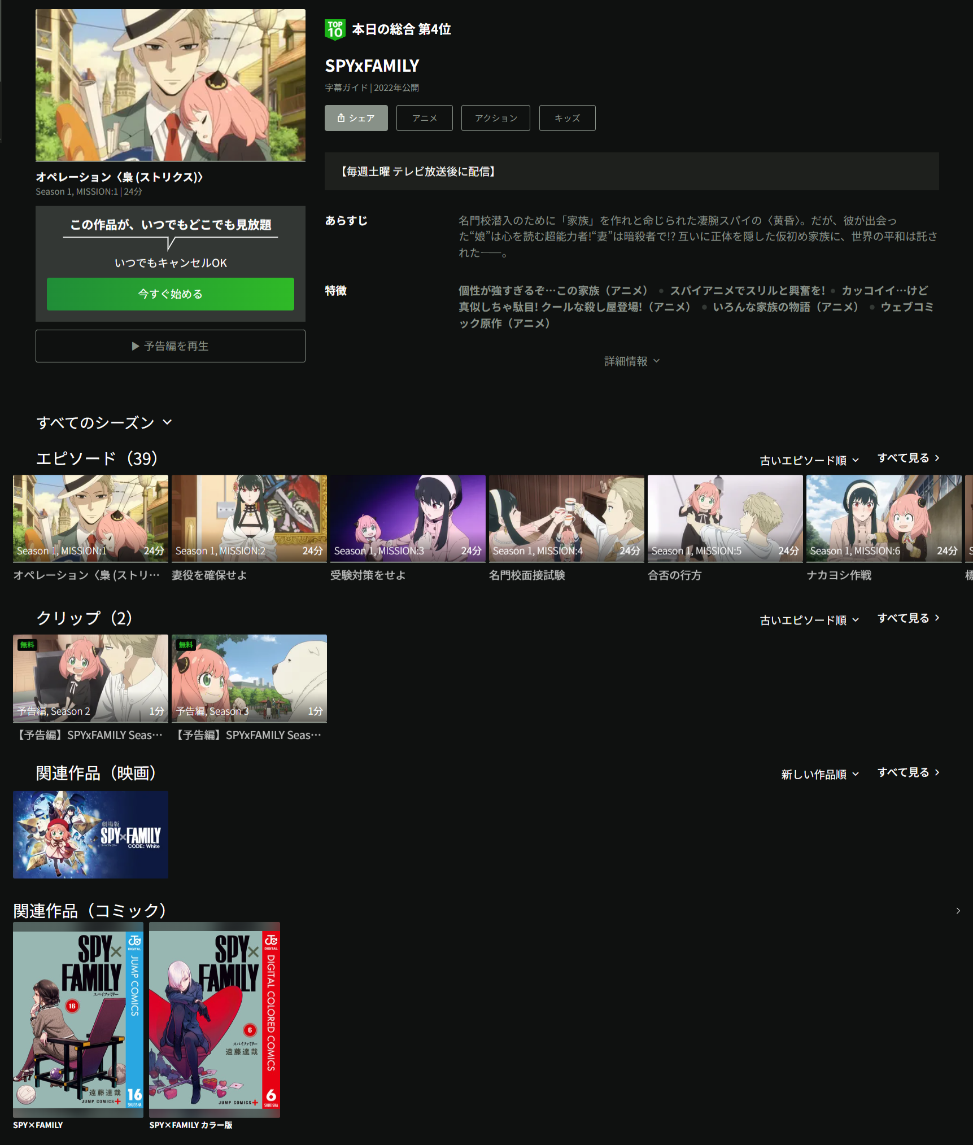Open the MISSION:2 妻役を確保せよ episode thumbnail

[x=249, y=518]
